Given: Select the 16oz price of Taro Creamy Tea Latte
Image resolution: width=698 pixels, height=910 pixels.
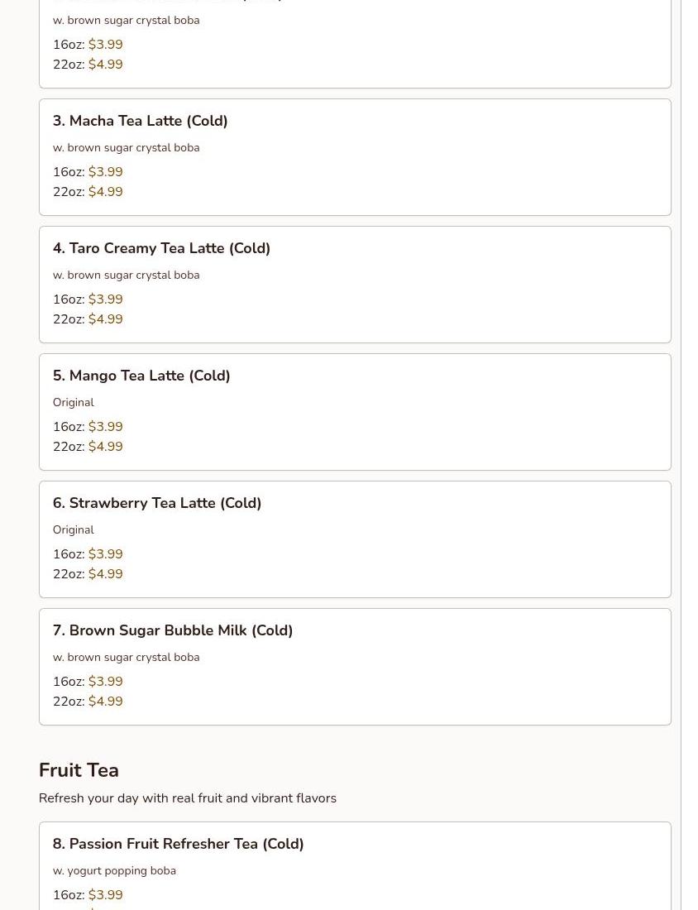Looking at the screenshot, I should click(x=105, y=299).
